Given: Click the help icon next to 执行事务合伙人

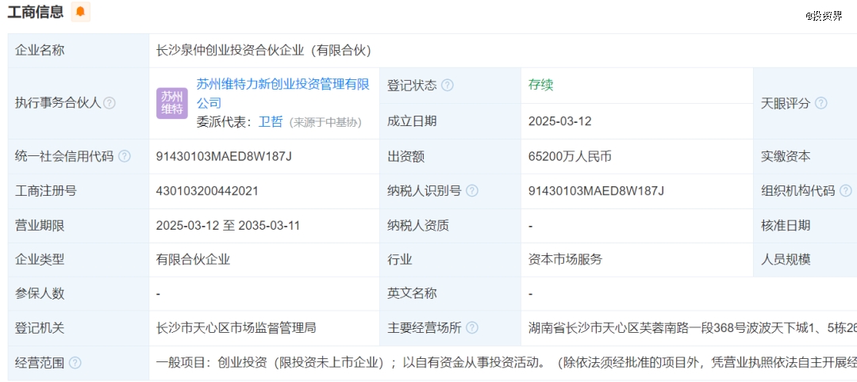Looking at the screenshot, I should tap(110, 102).
